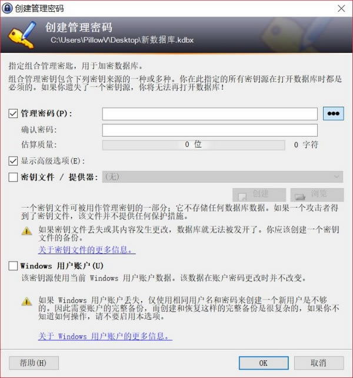Click the golden key with pen banner icon

tap(23, 35)
